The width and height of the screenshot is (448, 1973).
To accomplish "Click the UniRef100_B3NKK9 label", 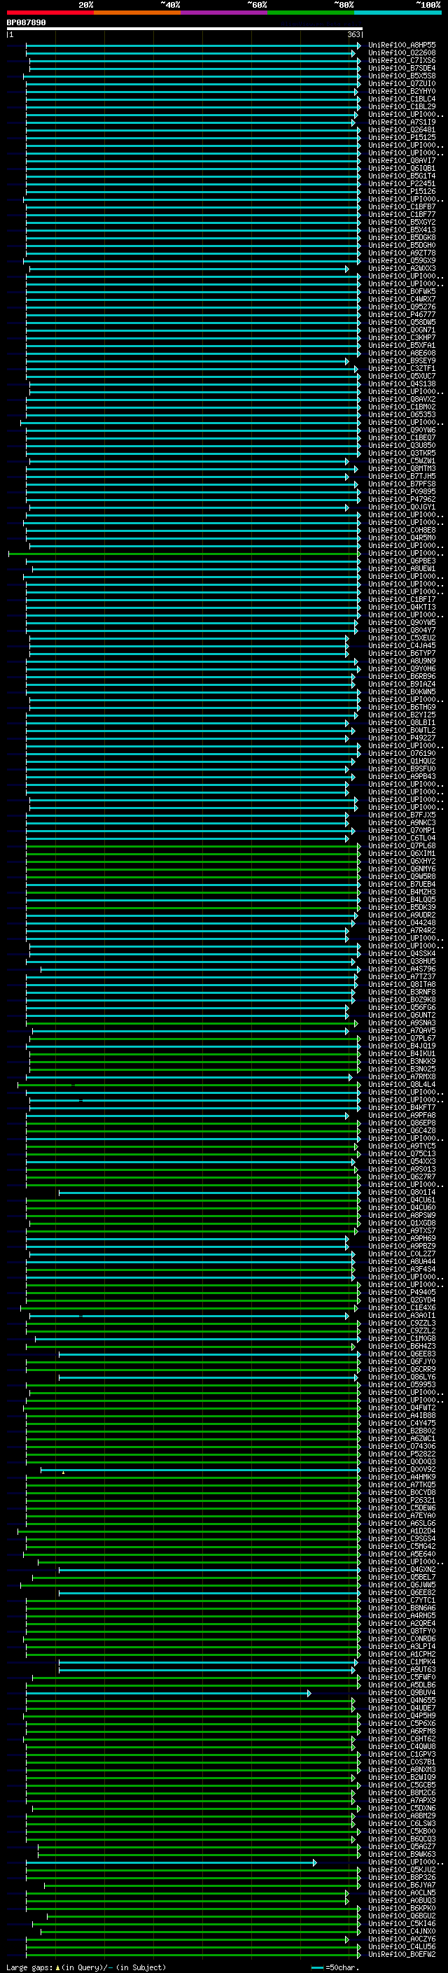I will (x=402, y=1061).
